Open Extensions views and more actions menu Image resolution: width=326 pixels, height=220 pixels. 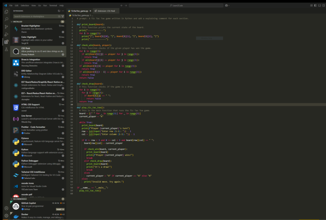coord(63,11)
